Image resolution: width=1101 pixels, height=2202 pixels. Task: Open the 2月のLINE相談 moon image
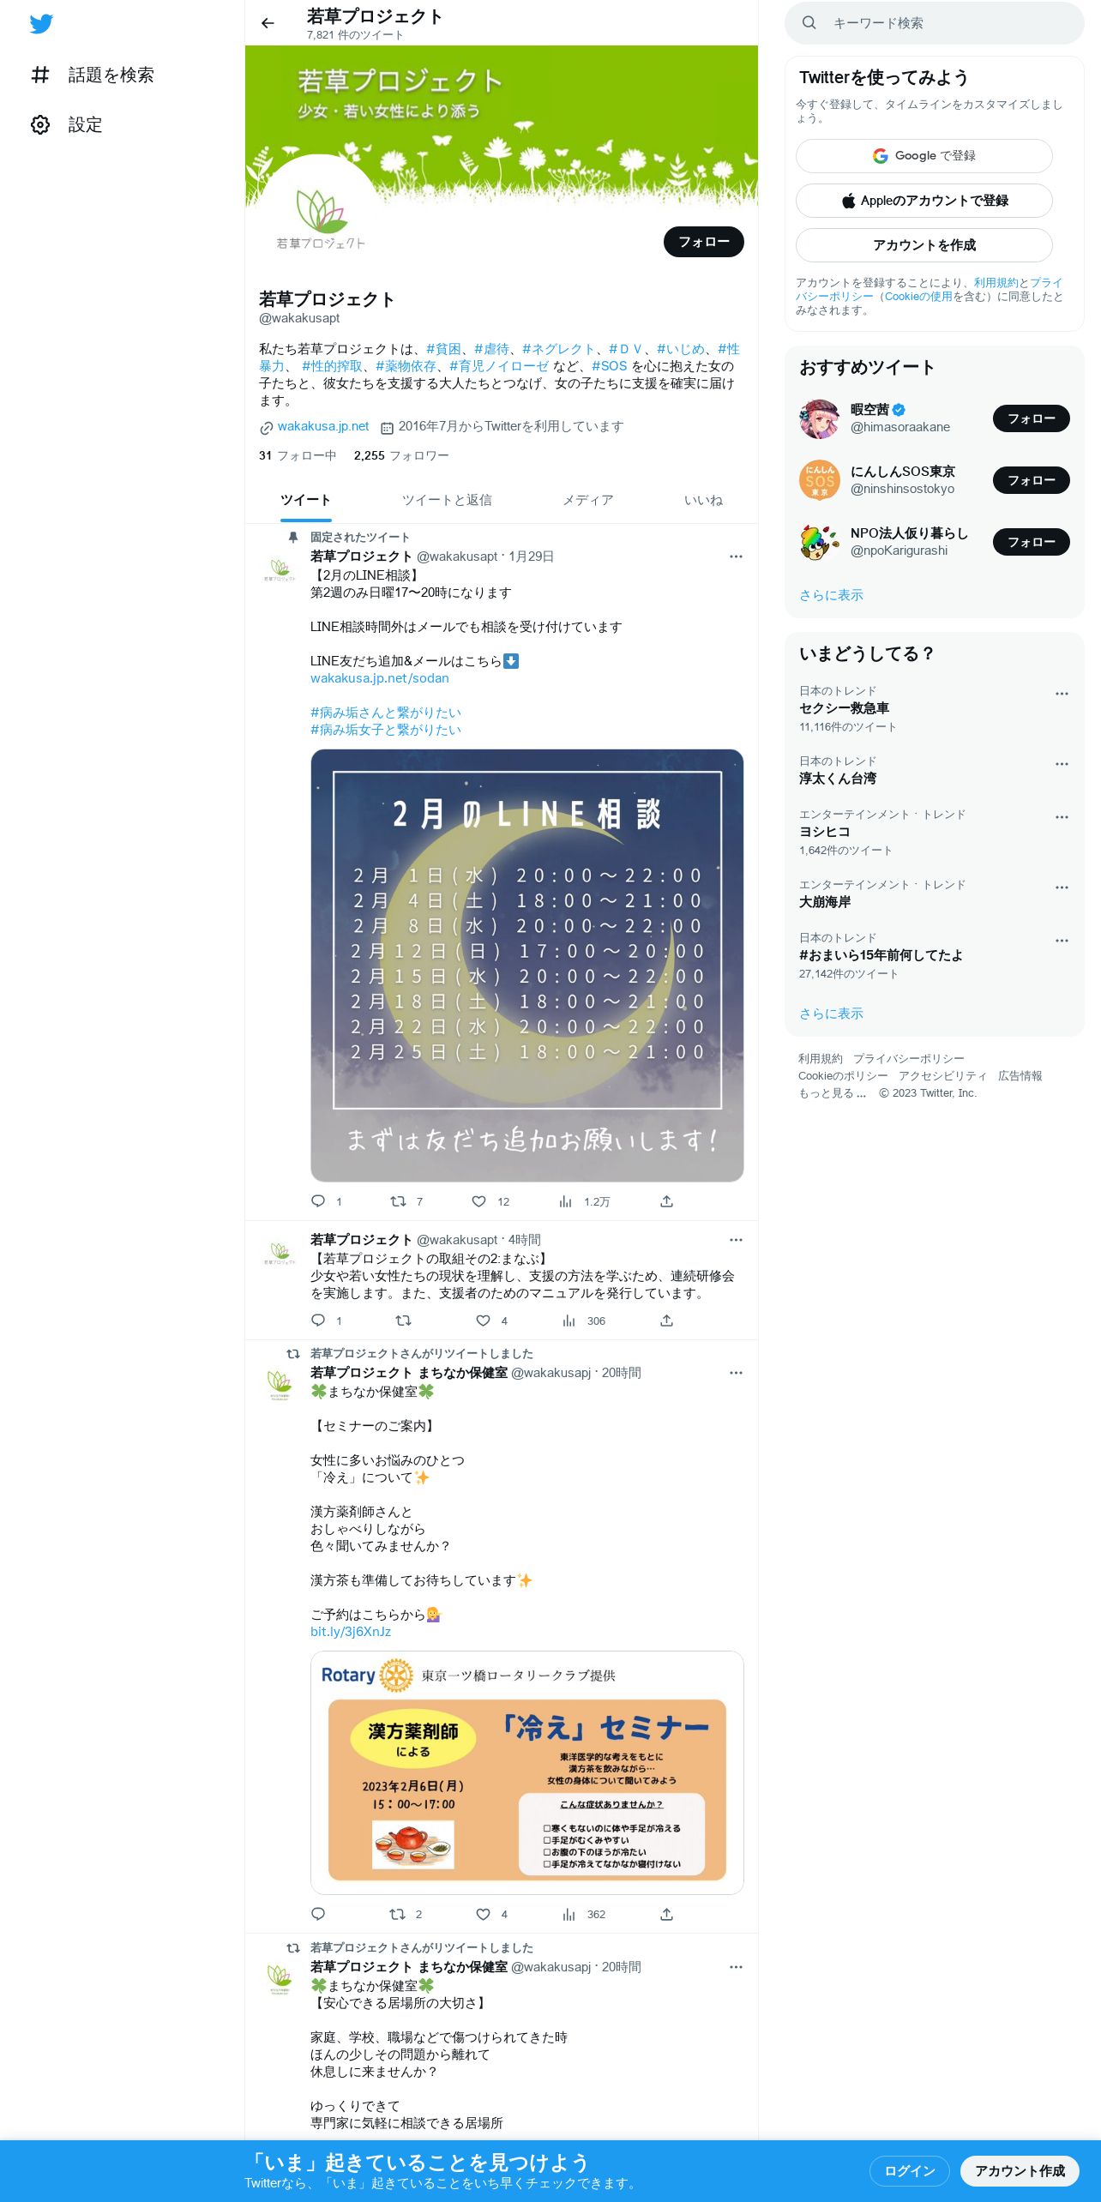click(x=527, y=966)
